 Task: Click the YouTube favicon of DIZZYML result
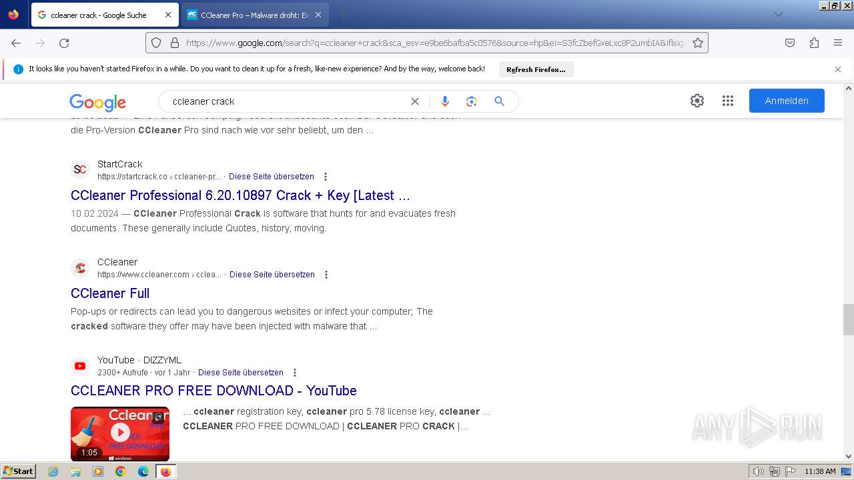coord(80,365)
